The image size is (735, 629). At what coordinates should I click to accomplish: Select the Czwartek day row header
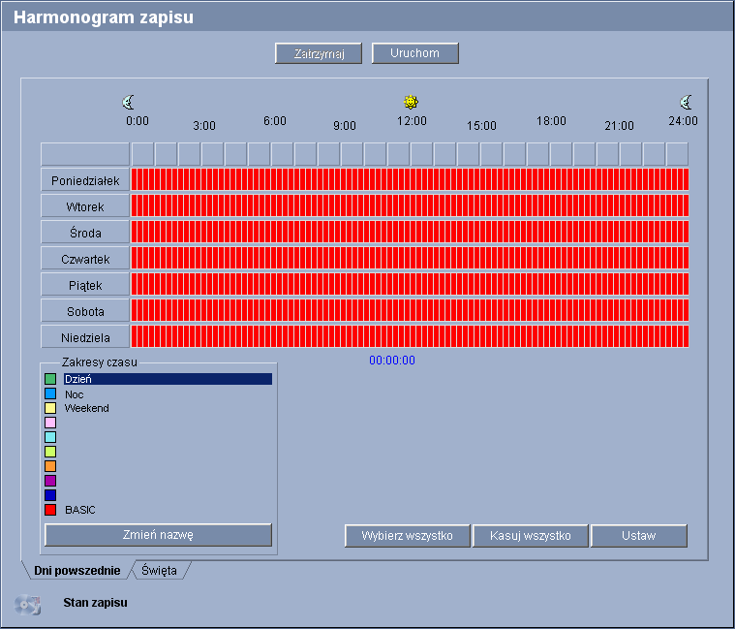point(85,259)
